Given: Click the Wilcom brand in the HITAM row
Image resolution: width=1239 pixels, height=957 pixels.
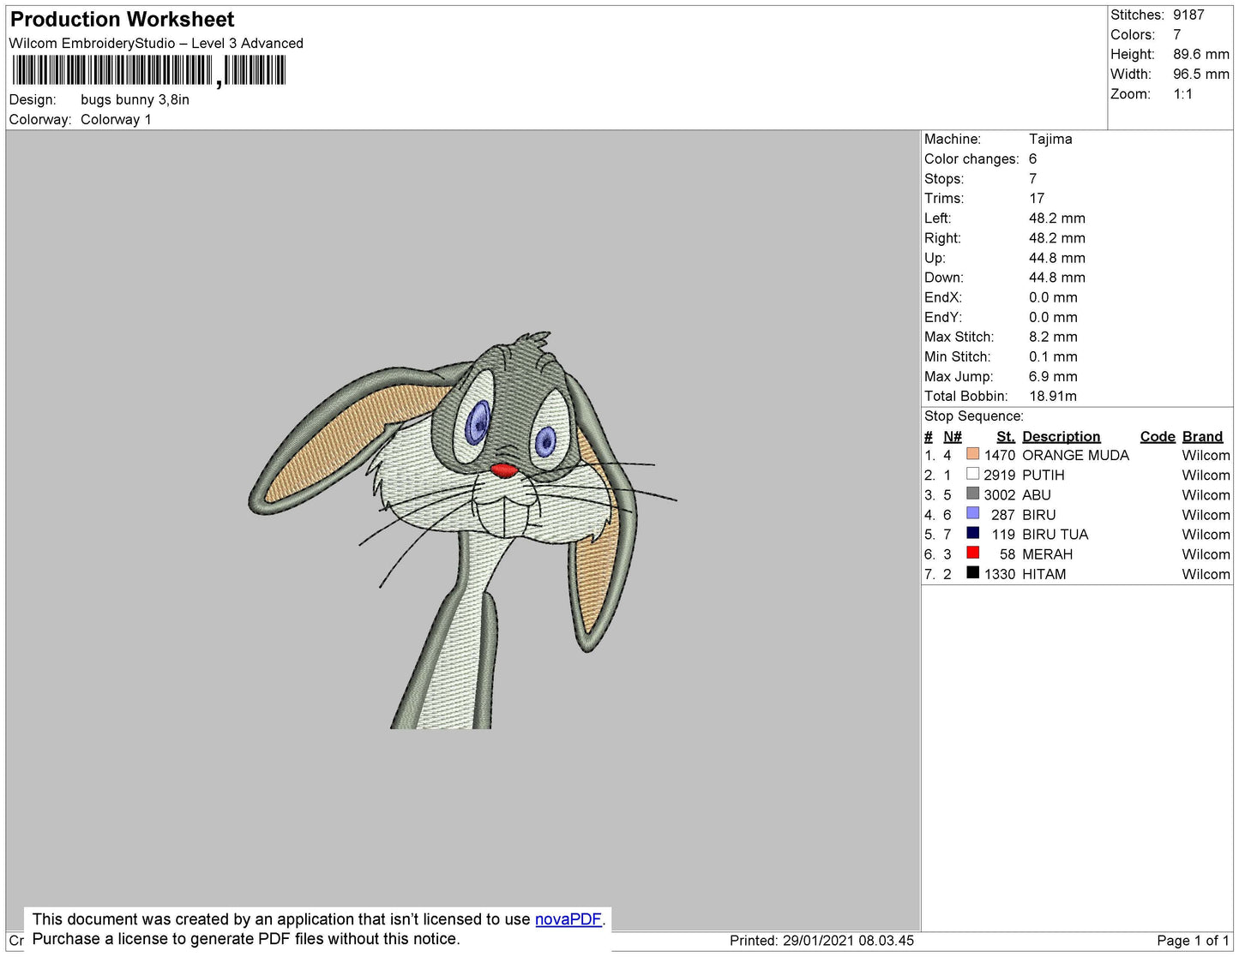Looking at the screenshot, I should point(1206,573).
